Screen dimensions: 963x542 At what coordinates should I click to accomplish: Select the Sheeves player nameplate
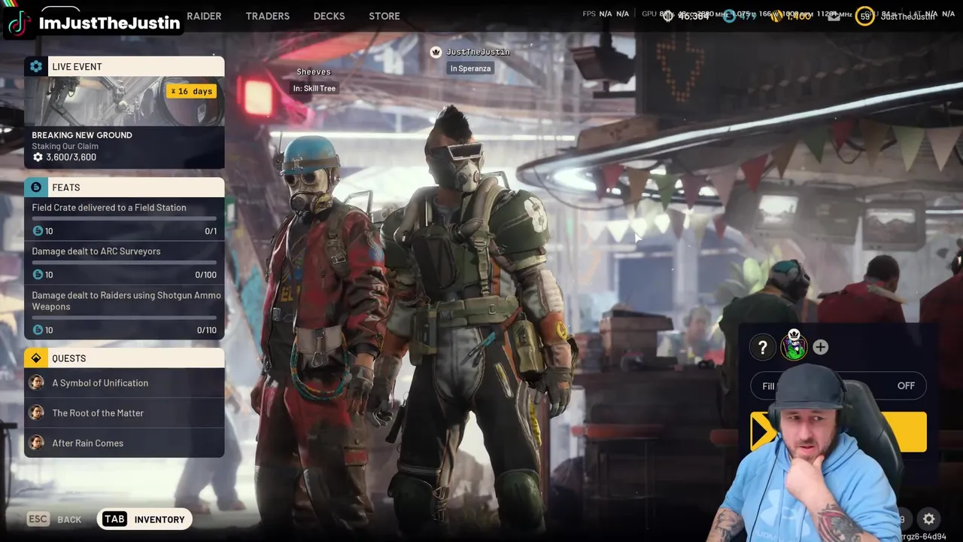point(314,72)
